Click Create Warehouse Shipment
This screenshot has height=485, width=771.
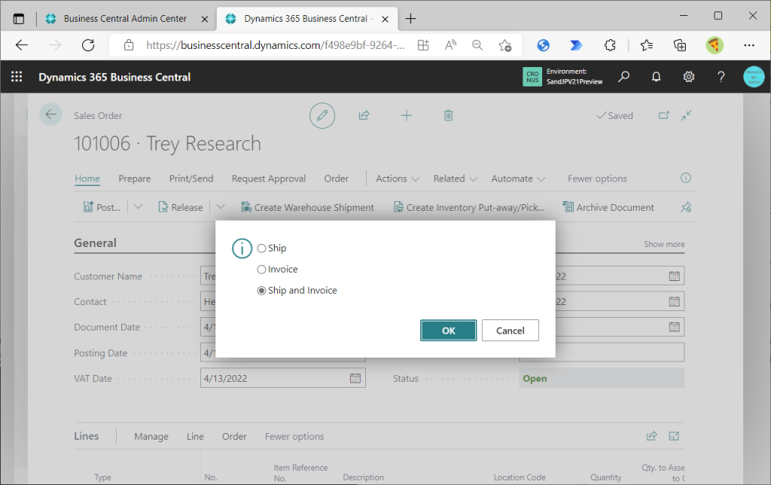(307, 207)
